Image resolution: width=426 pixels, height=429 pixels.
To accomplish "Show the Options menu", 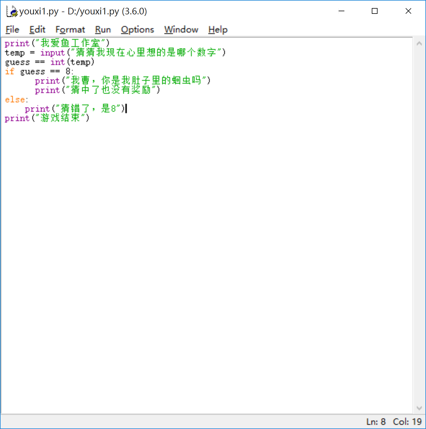I will (x=137, y=30).
